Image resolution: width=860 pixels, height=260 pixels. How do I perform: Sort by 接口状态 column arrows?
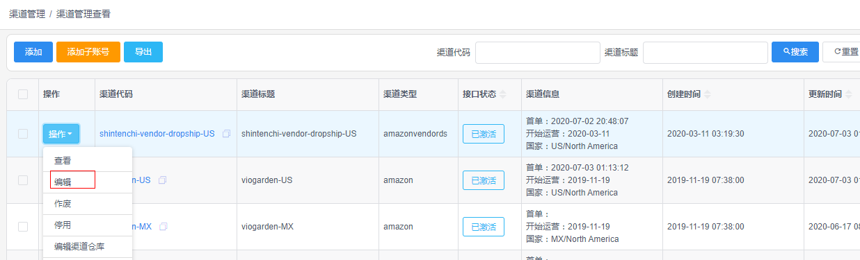503,94
